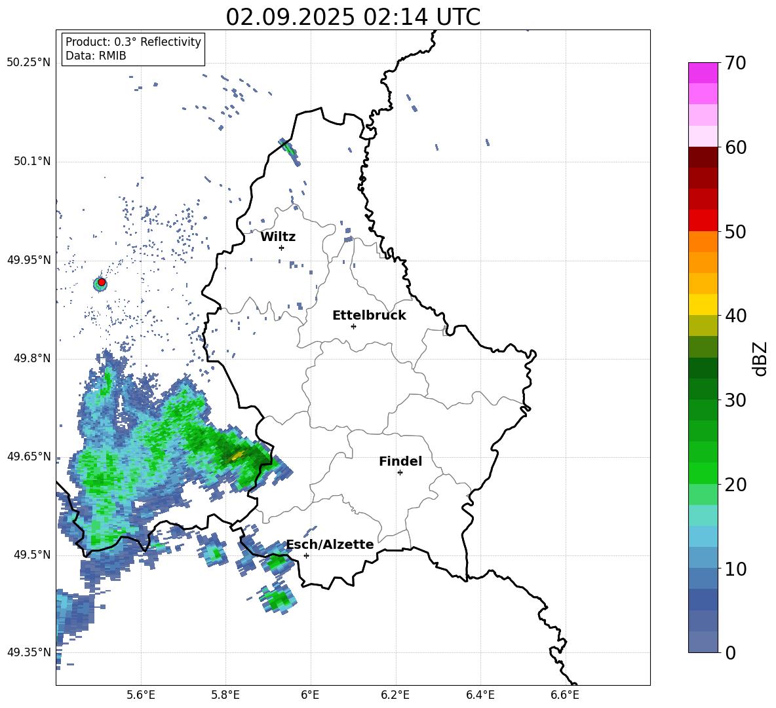
Task: Click the 50.25°N latitude label
Action: pyautogui.click(x=29, y=63)
